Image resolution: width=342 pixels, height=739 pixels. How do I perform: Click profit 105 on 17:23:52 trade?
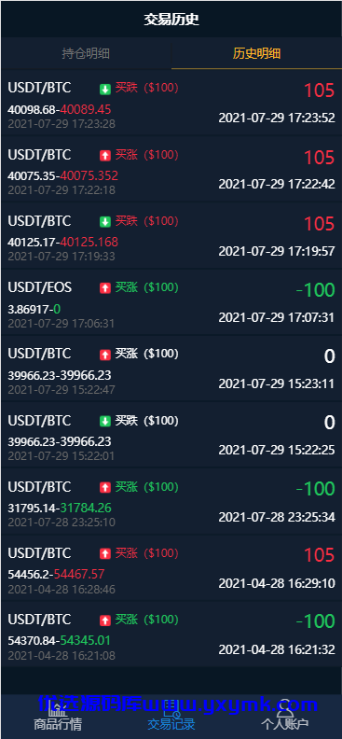pyautogui.click(x=319, y=90)
